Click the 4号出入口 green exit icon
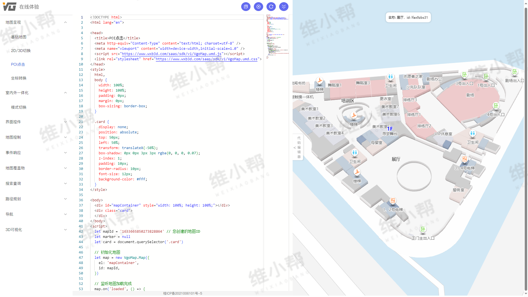Viewport: 528px width, 297px height. coord(496,106)
